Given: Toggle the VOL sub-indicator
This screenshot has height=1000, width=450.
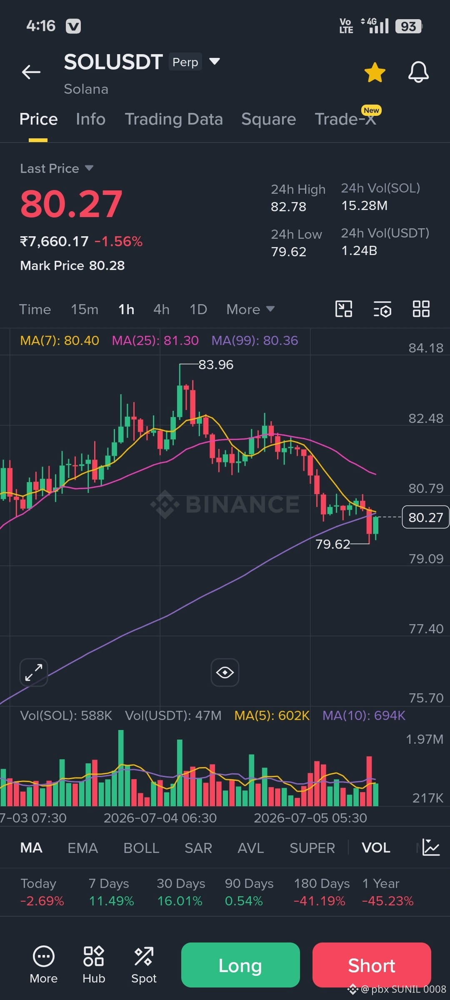Looking at the screenshot, I should [376, 847].
